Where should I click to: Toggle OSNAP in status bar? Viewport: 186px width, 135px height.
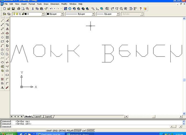click(x=78, y=131)
